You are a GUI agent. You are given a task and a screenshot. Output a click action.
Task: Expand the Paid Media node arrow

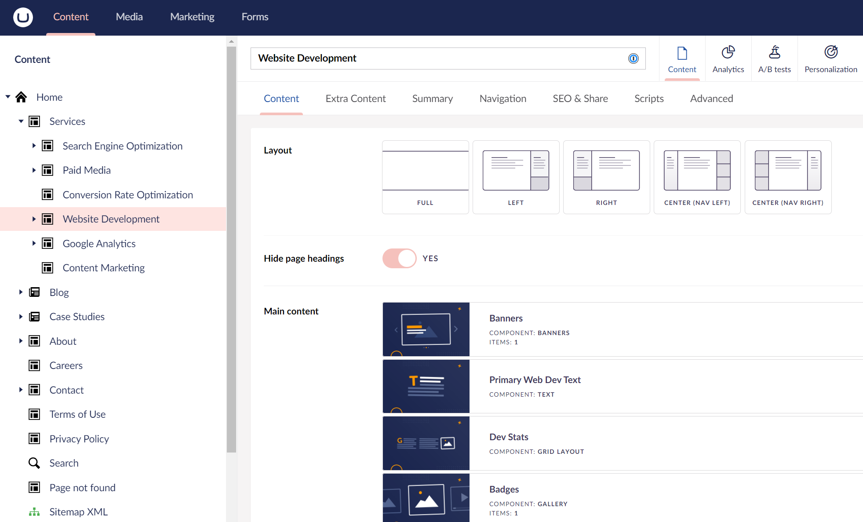coord(34,170)
